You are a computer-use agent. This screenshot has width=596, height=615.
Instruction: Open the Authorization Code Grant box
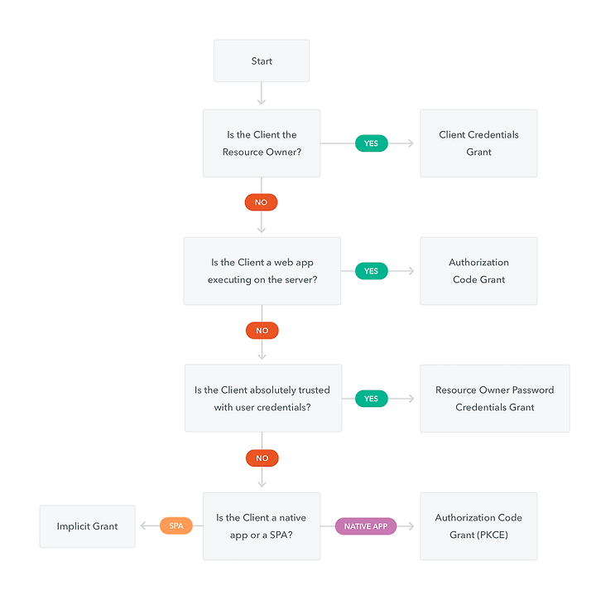pyautogui.click(x=478, y=271)
